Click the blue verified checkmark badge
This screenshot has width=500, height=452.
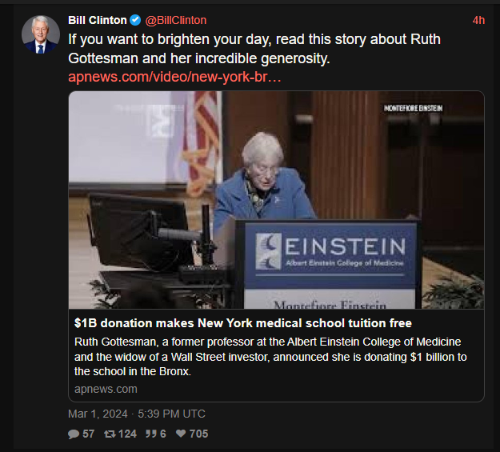click(x=135, y=20)
